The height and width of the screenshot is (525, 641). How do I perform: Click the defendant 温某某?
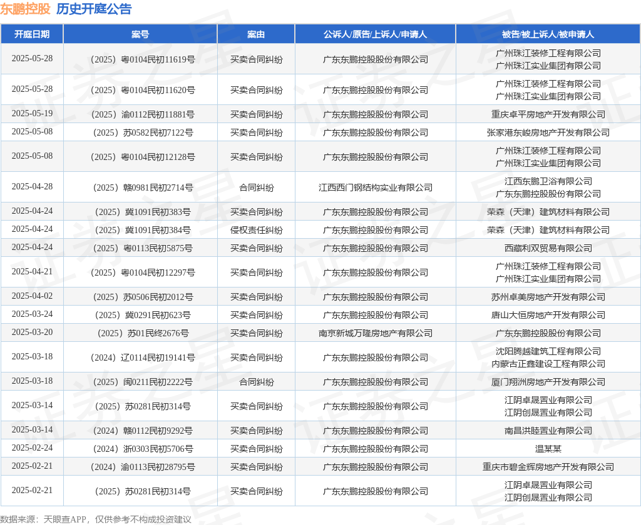point(548,449)
